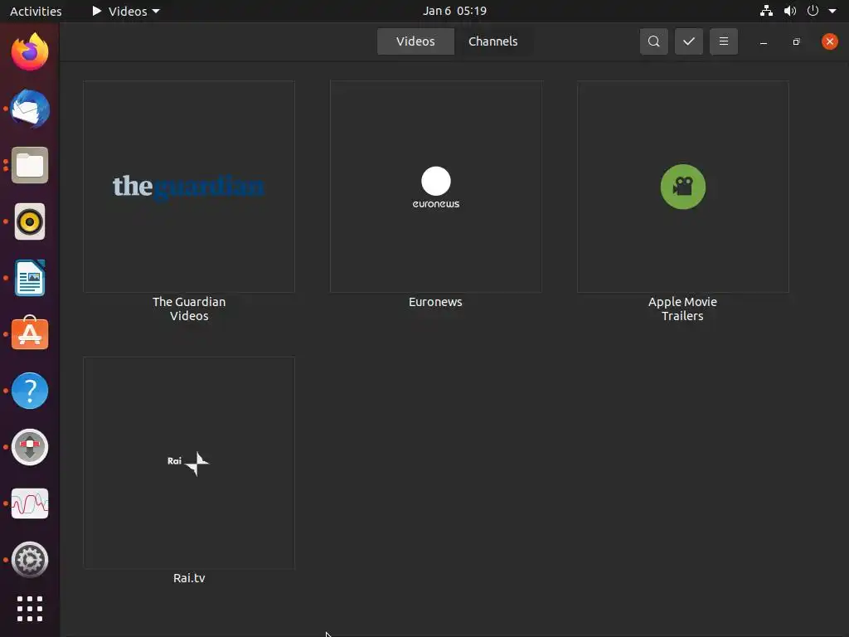This screenshot has width=849, height=637.
Task: Open the gear play dock icon
Action: 30,560
